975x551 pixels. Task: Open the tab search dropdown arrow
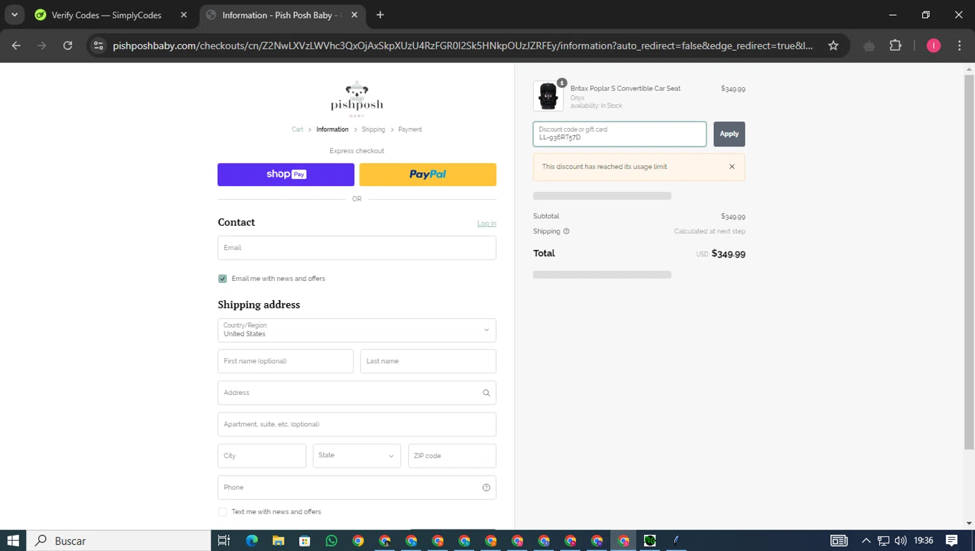pos(14,15)
